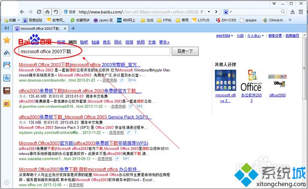Open the min1584 account dropdown
Screen dimensions: 308x189
coord(225,36)
